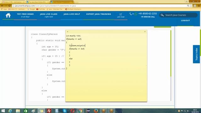Viewport: 201px width, 113px height.
Task: Open JAVA LIVE CLASS menu
Action: 49,15
